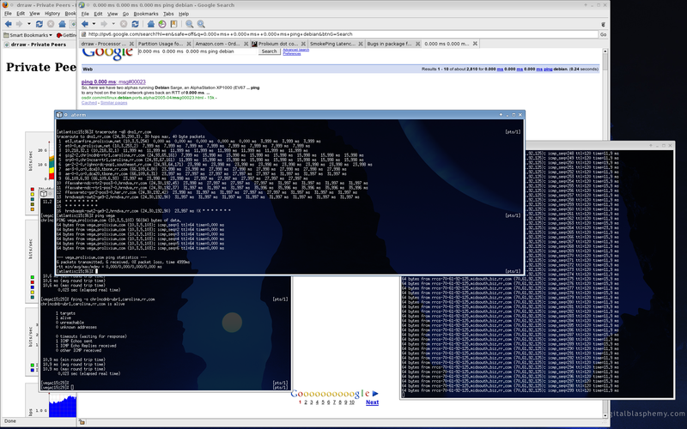Go to results page 10
687x429 pixels.
[352, 402]
